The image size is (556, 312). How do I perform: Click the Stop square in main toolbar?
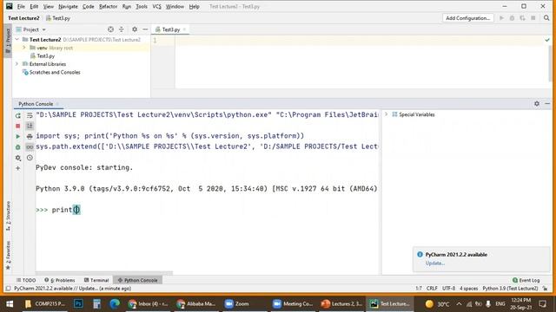click(x=533, y=17)
